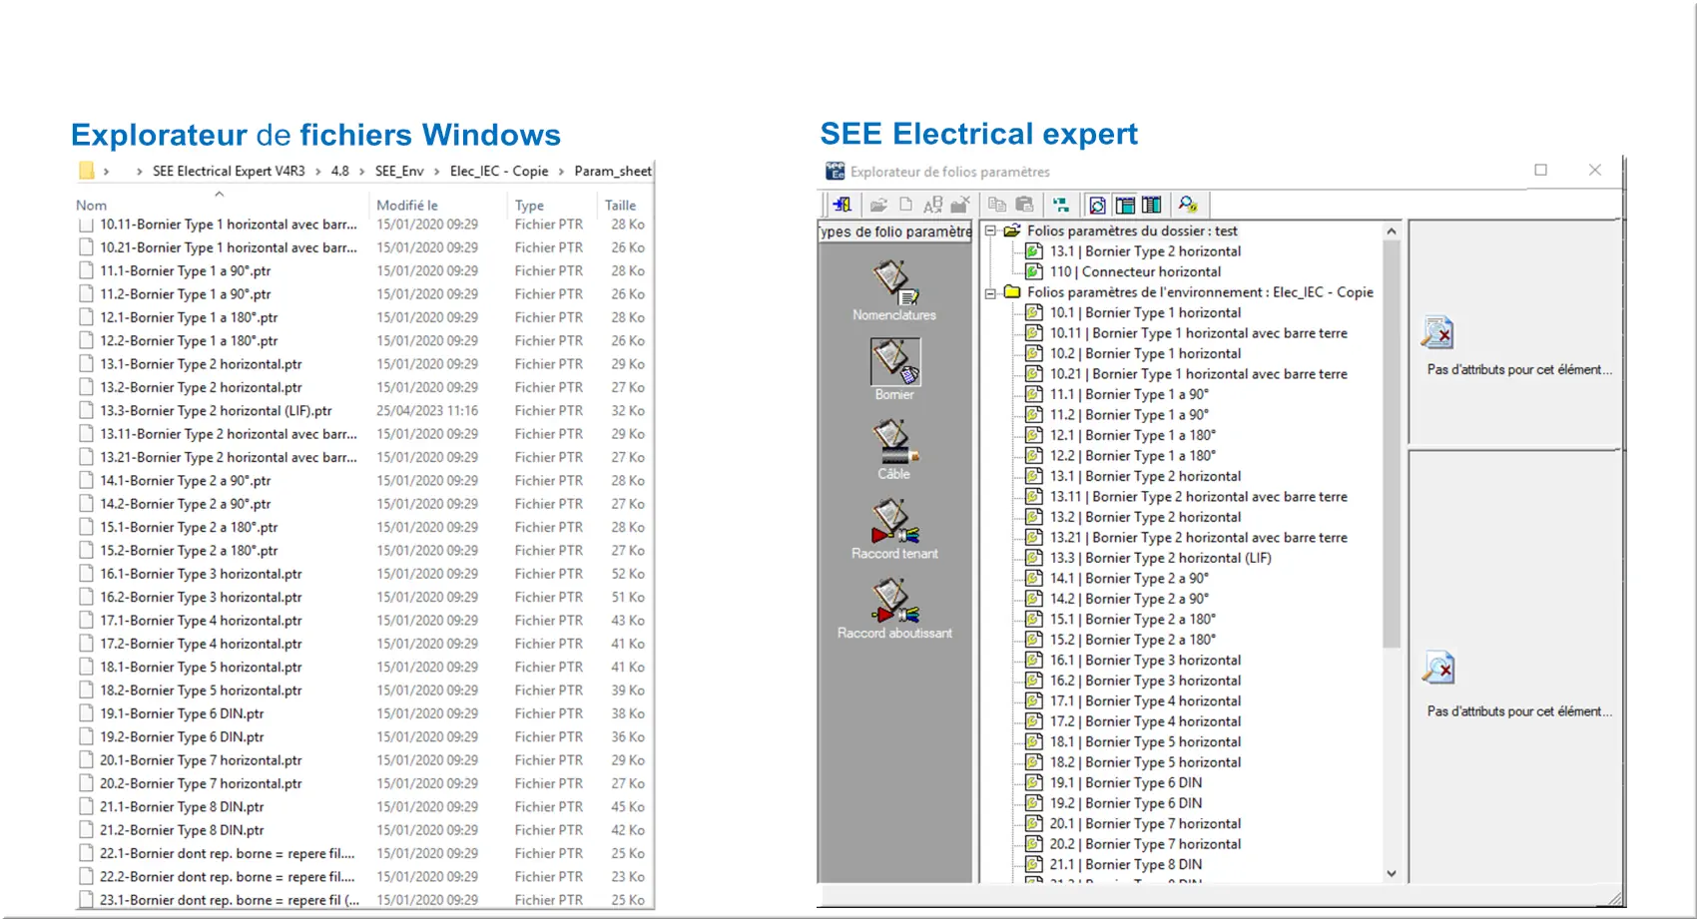Screen dimensions: 1697x919
Task: Open the SEE_Env breadcrumb folder
Action: coord(399,172)
